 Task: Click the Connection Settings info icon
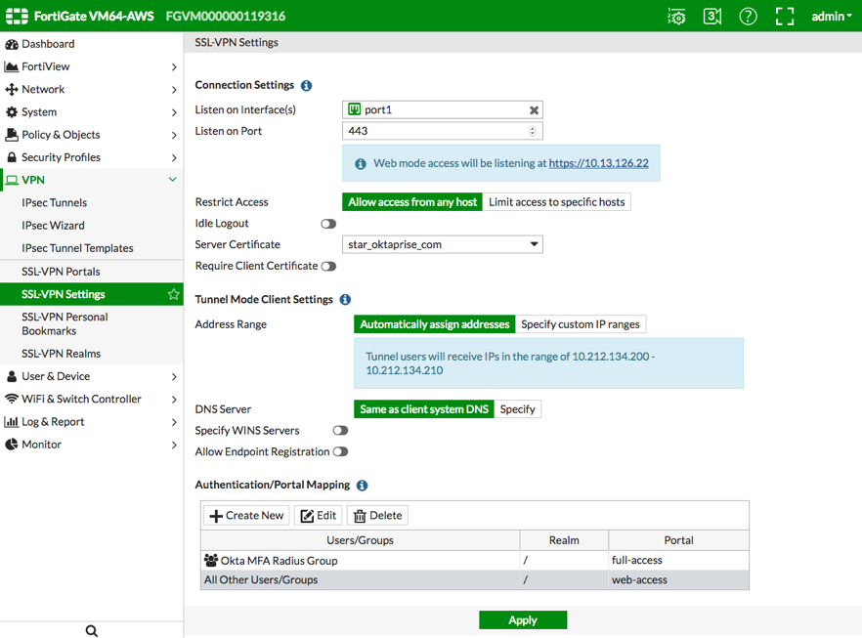point(306,86)
